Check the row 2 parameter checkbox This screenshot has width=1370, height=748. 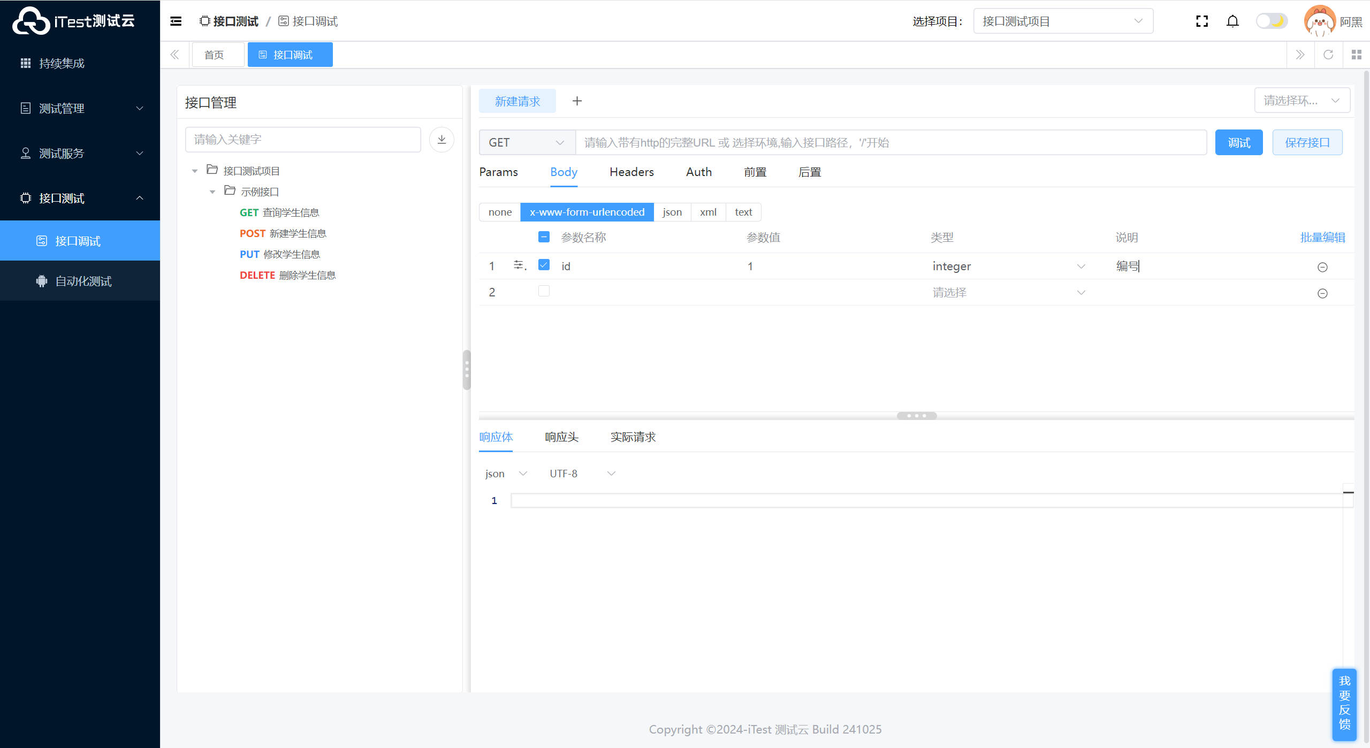[x=544, y=291]
